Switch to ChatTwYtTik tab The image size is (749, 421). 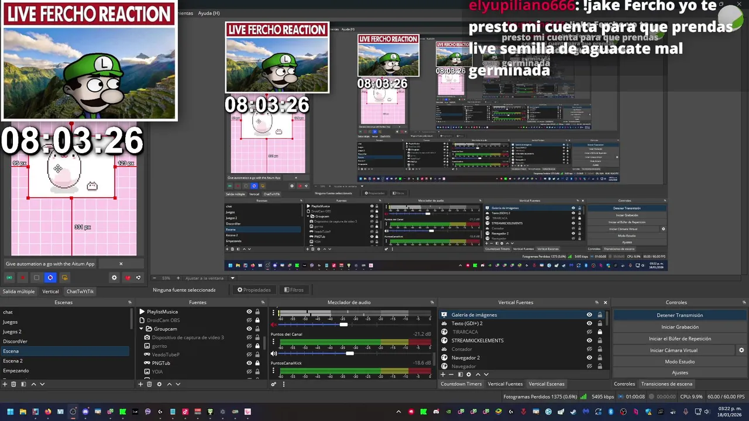pyautogui.click(x=80, y=291)
